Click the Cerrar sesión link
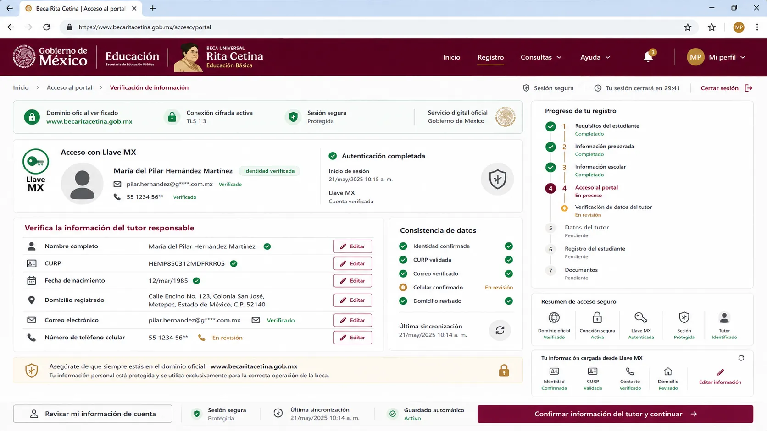This screenshot has height=431, width=767. tap(719, 88)
